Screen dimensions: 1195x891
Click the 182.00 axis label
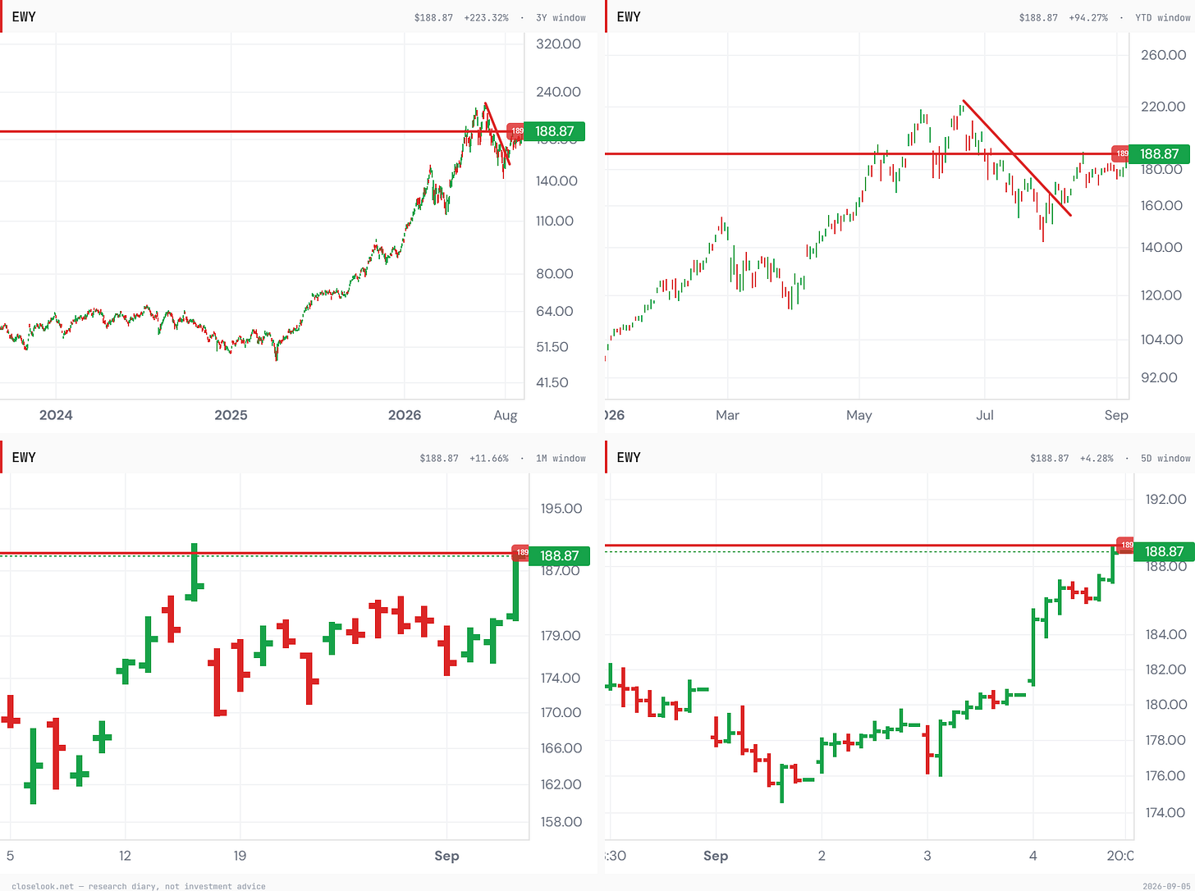coord(1166,669)
